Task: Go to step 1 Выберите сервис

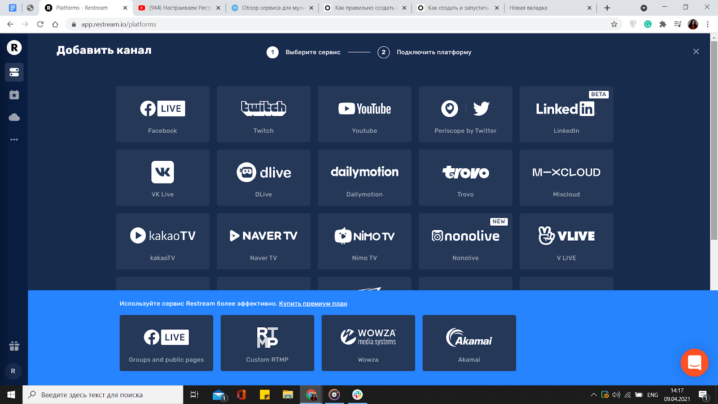Action: 303,52
